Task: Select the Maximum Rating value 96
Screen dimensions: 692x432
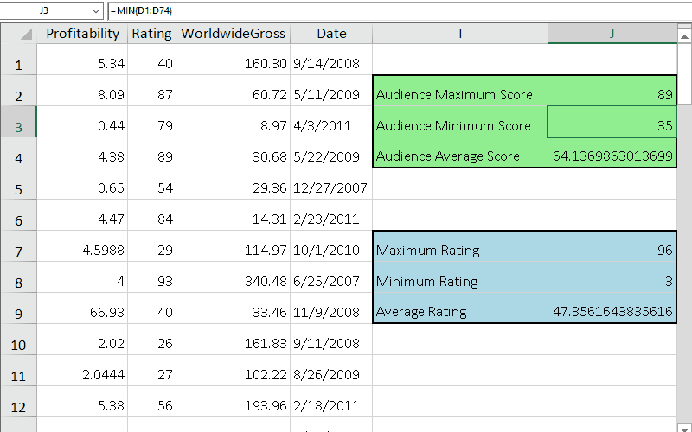Action: (612, 251)
